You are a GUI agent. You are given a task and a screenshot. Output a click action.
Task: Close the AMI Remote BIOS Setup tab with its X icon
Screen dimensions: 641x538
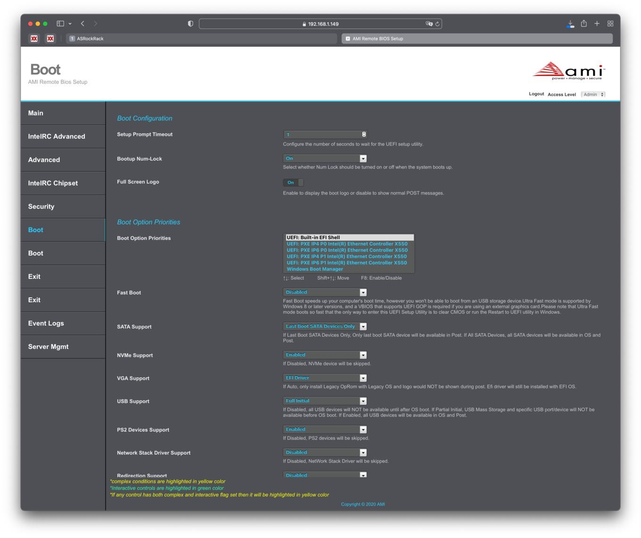click(348, 39)
